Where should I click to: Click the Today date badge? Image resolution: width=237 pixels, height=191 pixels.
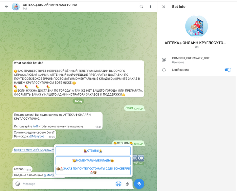(78, 101)
